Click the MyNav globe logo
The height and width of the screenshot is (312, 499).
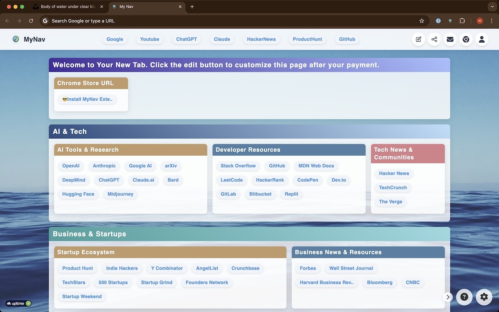click(x=16, y=39)
